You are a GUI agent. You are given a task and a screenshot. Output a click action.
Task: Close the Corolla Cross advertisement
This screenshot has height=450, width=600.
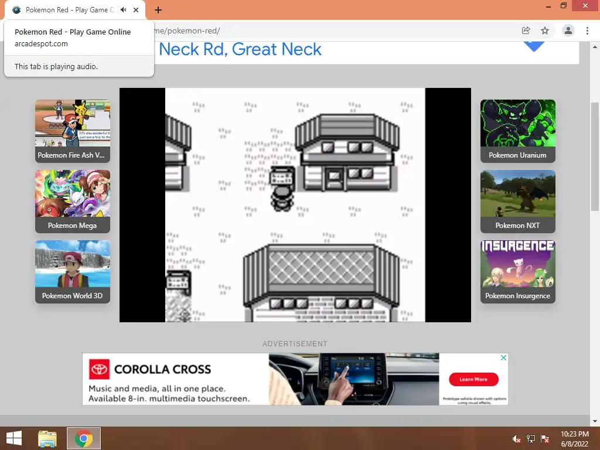[503, 357]
